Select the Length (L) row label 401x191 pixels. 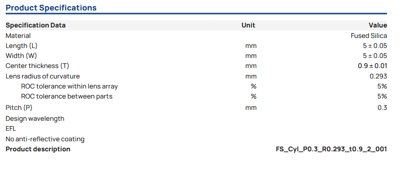tap(22, 46)
